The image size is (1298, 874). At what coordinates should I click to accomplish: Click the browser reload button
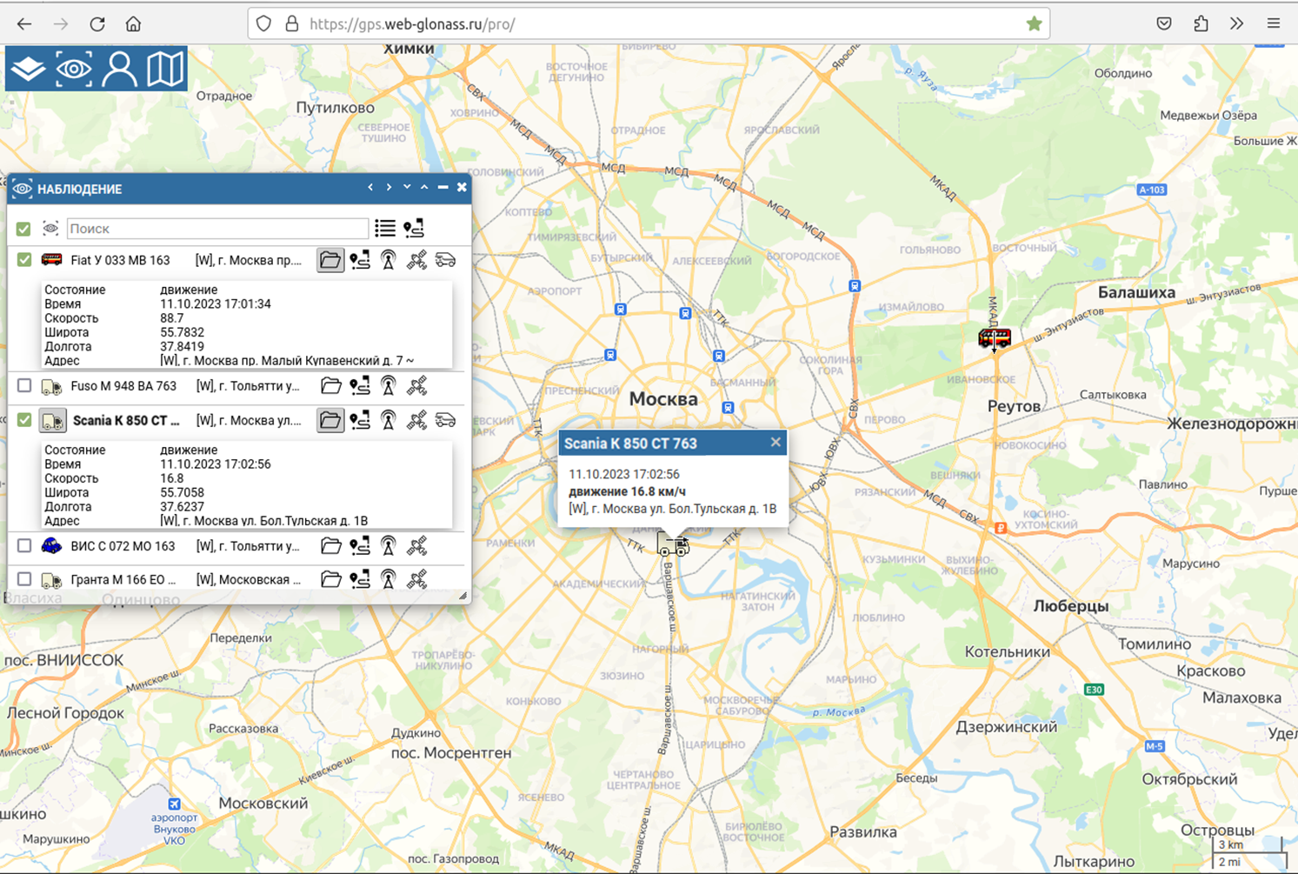tap(97, 23)
